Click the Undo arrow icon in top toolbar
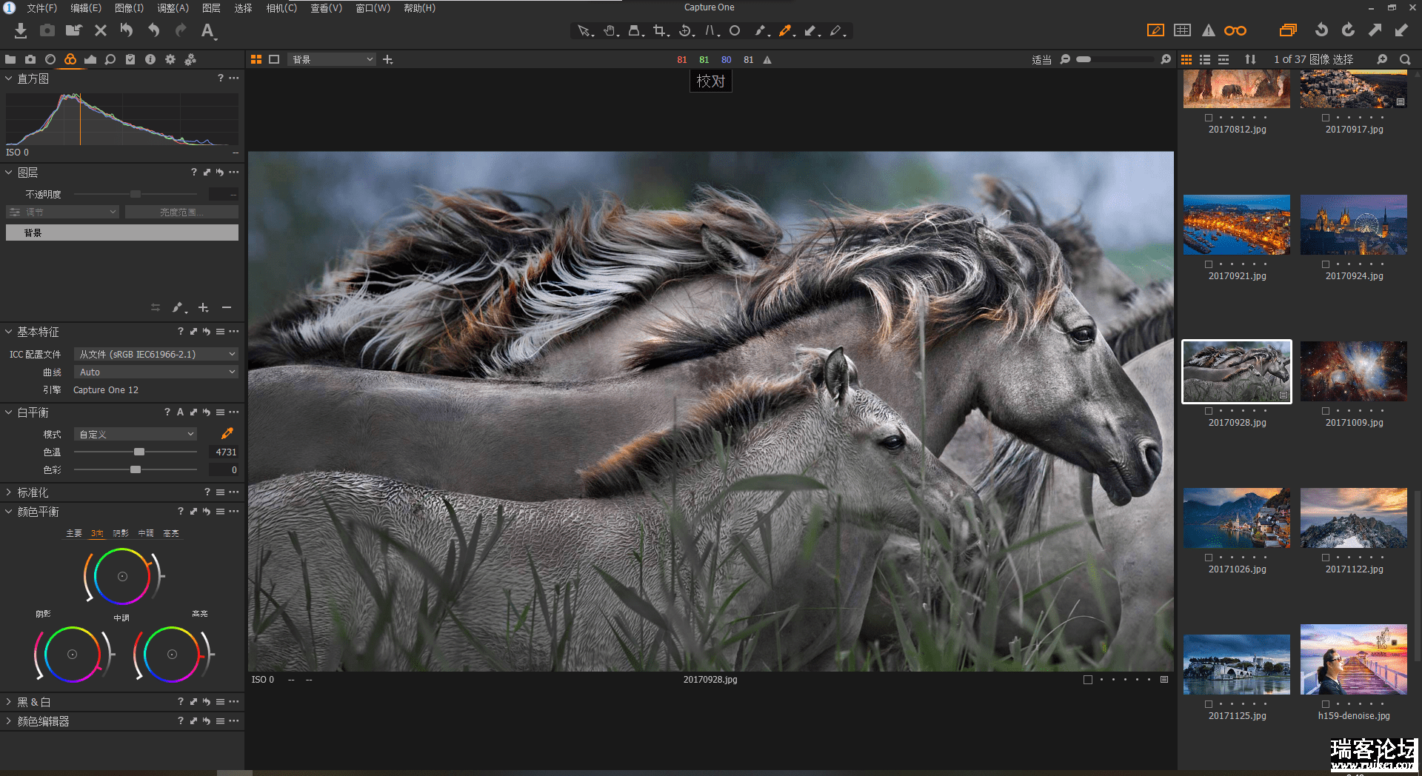Screen dimensions: 1422x776 point(154,30)
